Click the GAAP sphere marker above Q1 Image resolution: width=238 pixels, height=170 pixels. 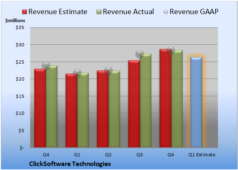pos(77,73)
